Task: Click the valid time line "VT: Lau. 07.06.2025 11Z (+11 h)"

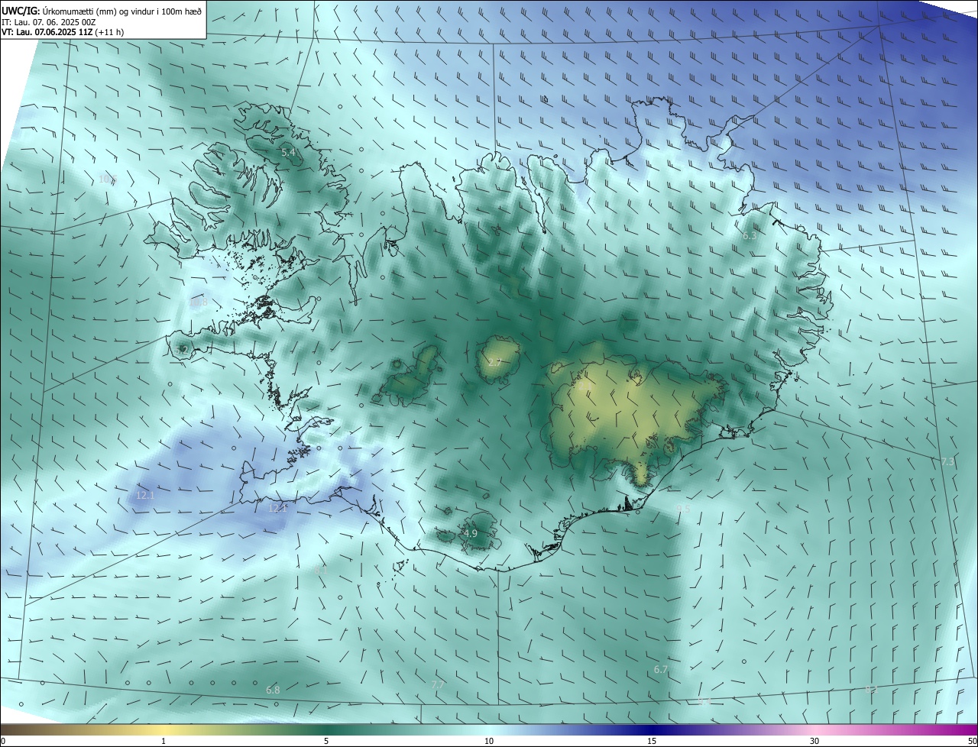Action: [63, 32]
